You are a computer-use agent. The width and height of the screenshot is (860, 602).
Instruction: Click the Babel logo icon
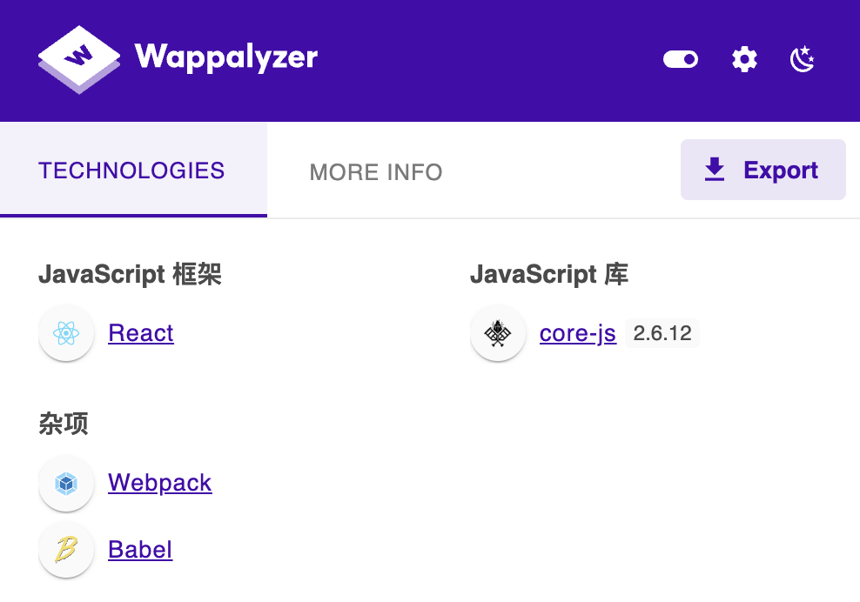66,549
